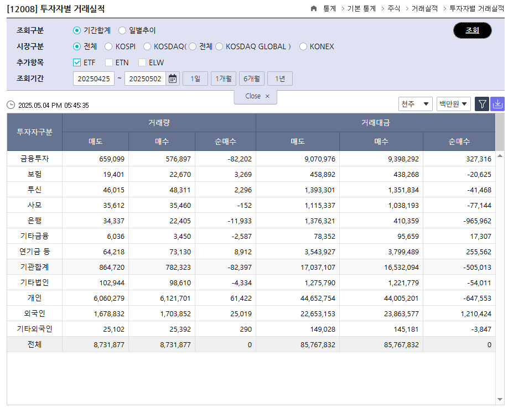This screenshot has width=508, height=408.
Task: Select the 6개월 period button
Action: 251,79
